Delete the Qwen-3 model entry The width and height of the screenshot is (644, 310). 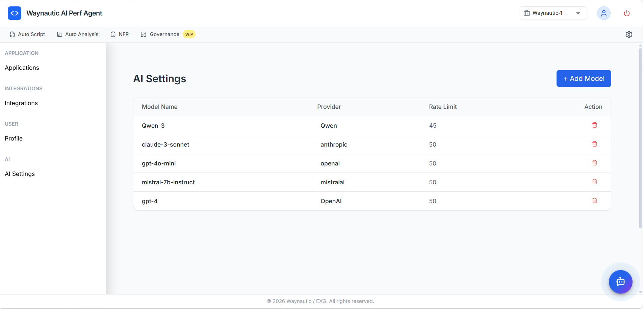point(594,125)
